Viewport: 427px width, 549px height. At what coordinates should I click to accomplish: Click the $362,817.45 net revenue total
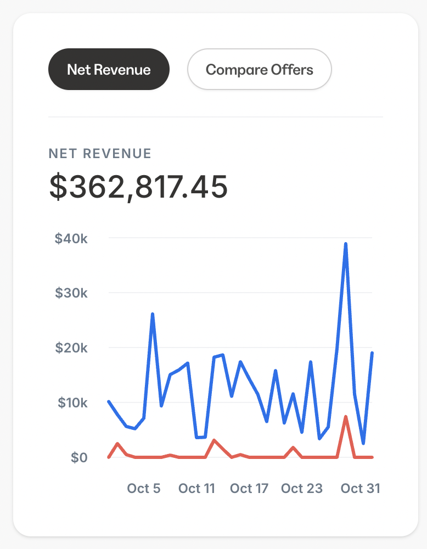point(138,187)
